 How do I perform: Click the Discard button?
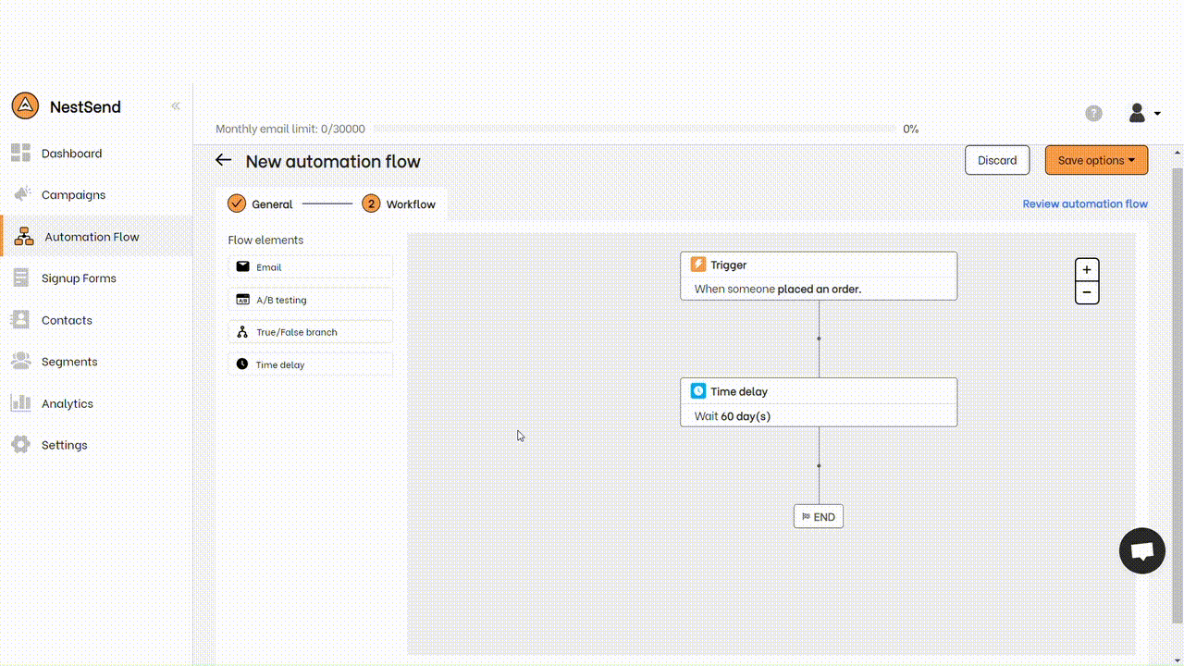(997, 160)
